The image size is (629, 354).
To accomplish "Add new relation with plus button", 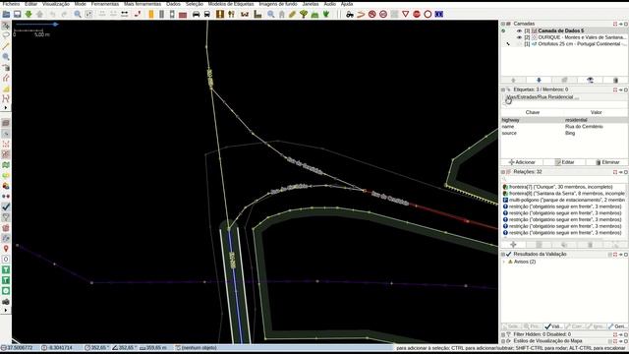I will (x=513, y=245).
